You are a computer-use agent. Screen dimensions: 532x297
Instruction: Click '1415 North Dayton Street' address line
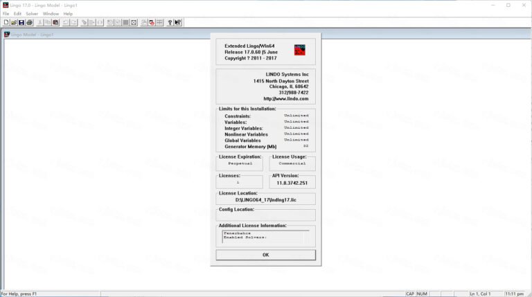(281, 81)
